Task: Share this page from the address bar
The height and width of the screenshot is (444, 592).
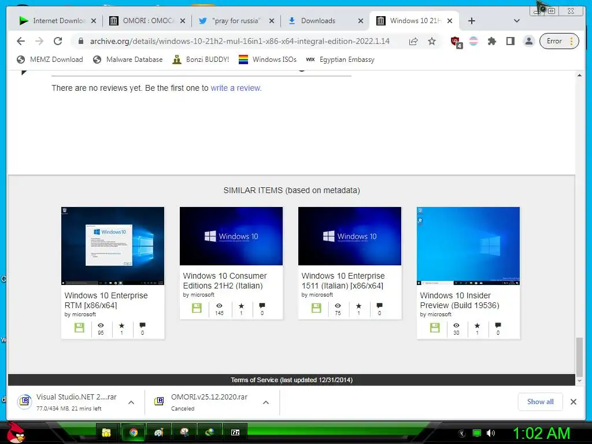Action: click(413, 41)
